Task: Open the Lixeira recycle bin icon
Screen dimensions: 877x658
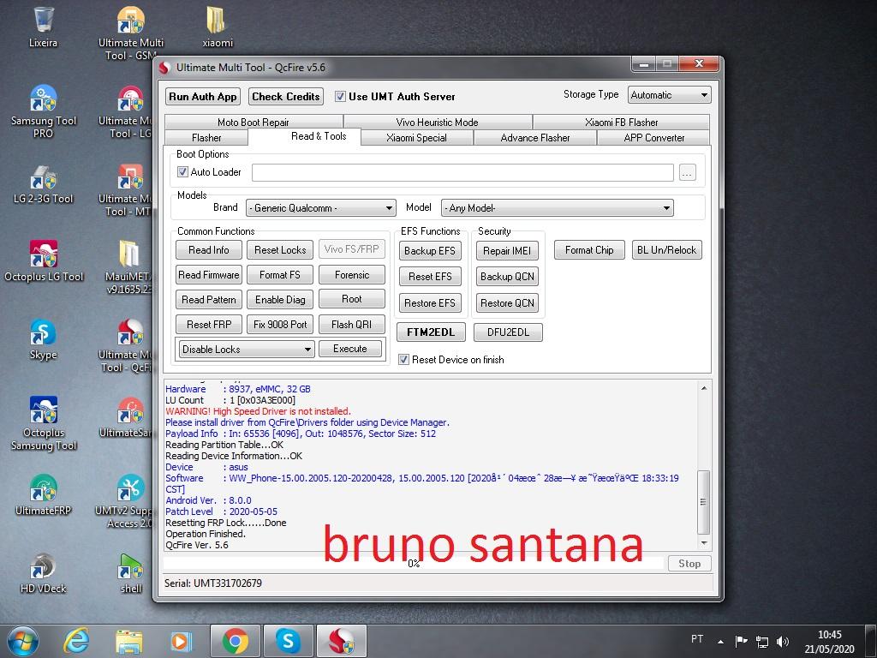Action: point(43,27)
